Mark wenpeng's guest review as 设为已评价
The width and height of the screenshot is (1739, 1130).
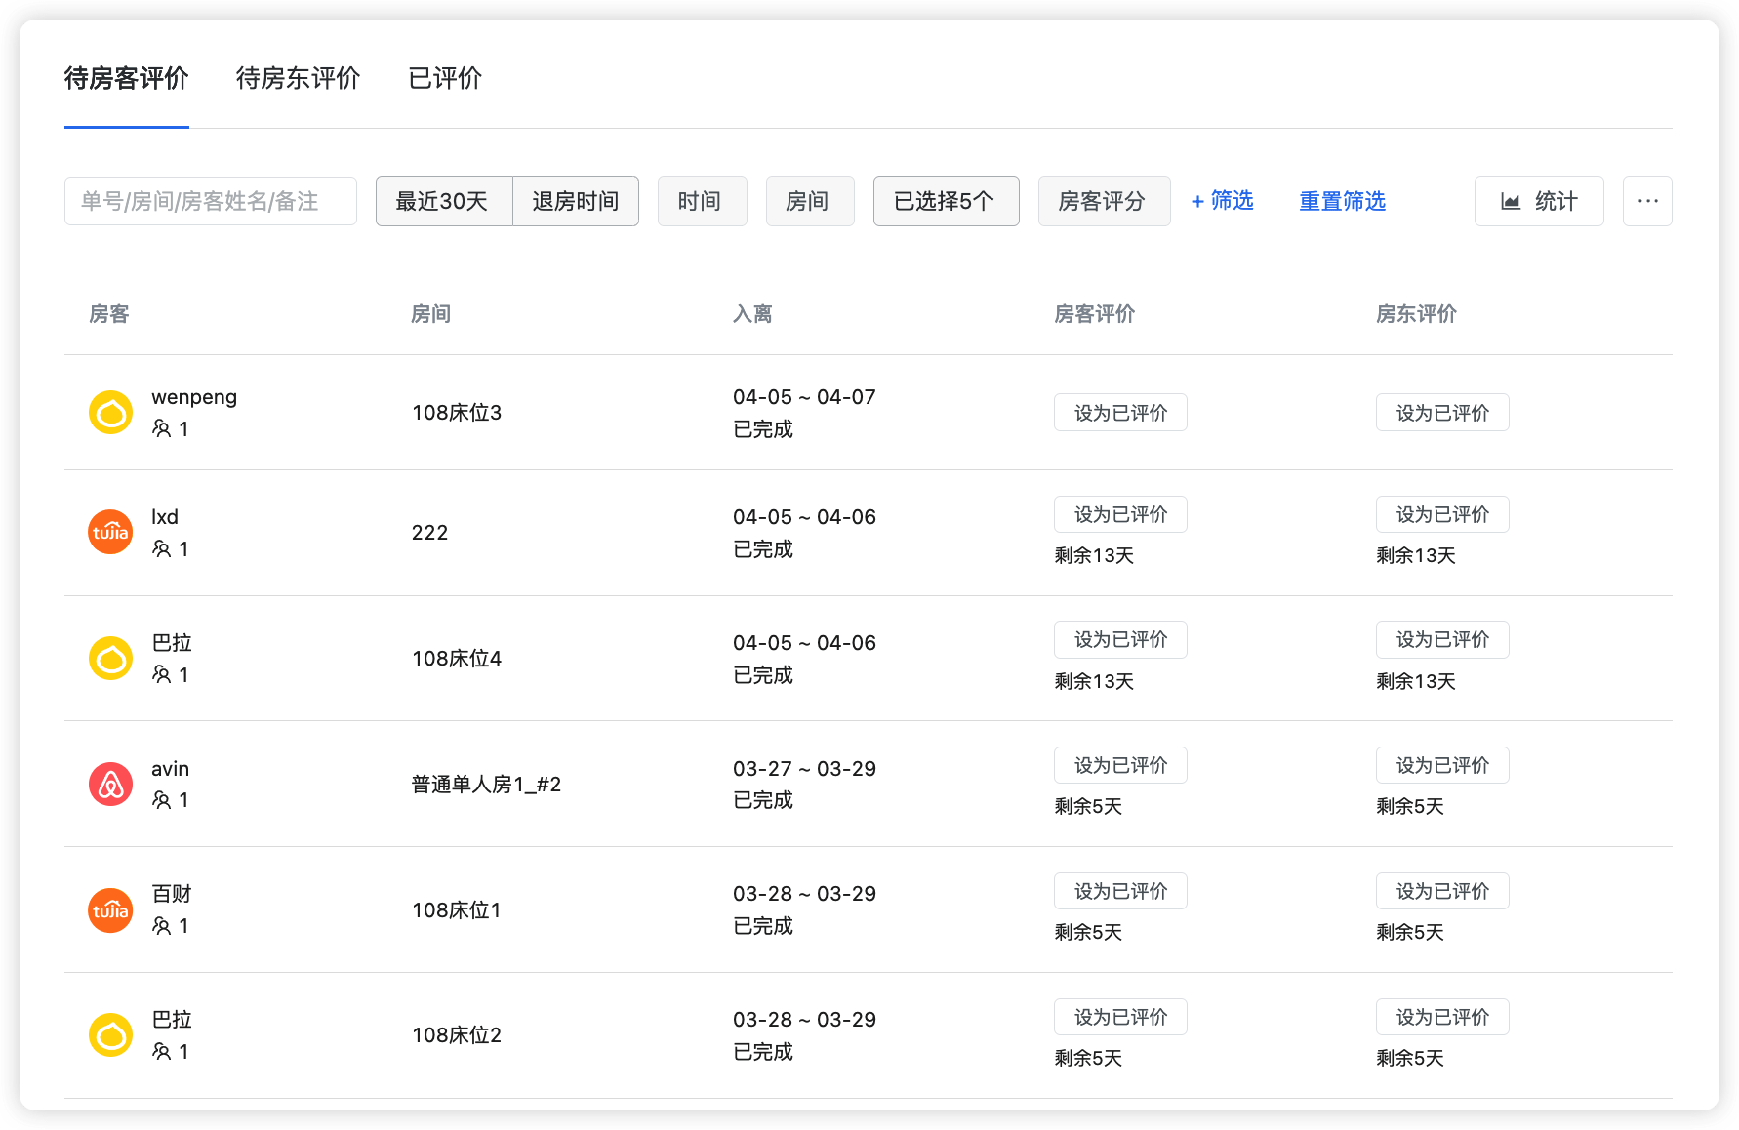tap(1119, 413)
